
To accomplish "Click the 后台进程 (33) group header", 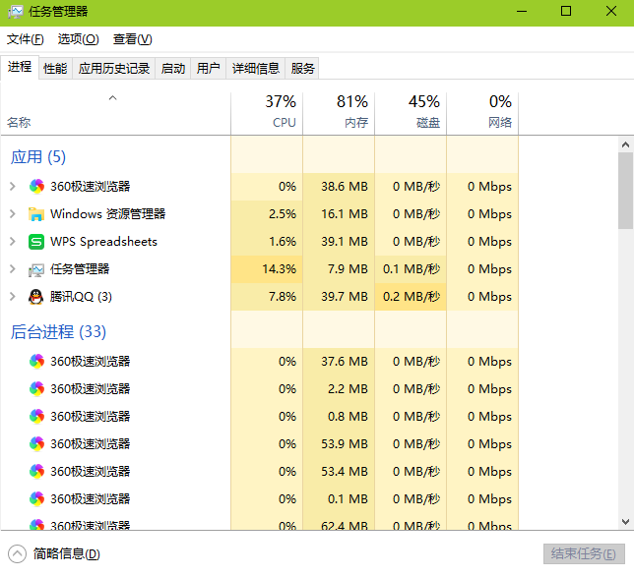I will coord(58,332).
